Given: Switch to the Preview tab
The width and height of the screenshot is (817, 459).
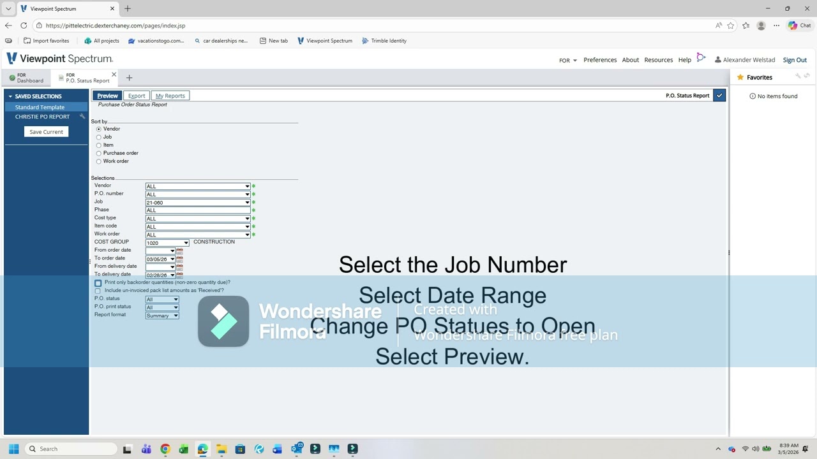Looking at the screenshot, I should click(x=107, y=96).
